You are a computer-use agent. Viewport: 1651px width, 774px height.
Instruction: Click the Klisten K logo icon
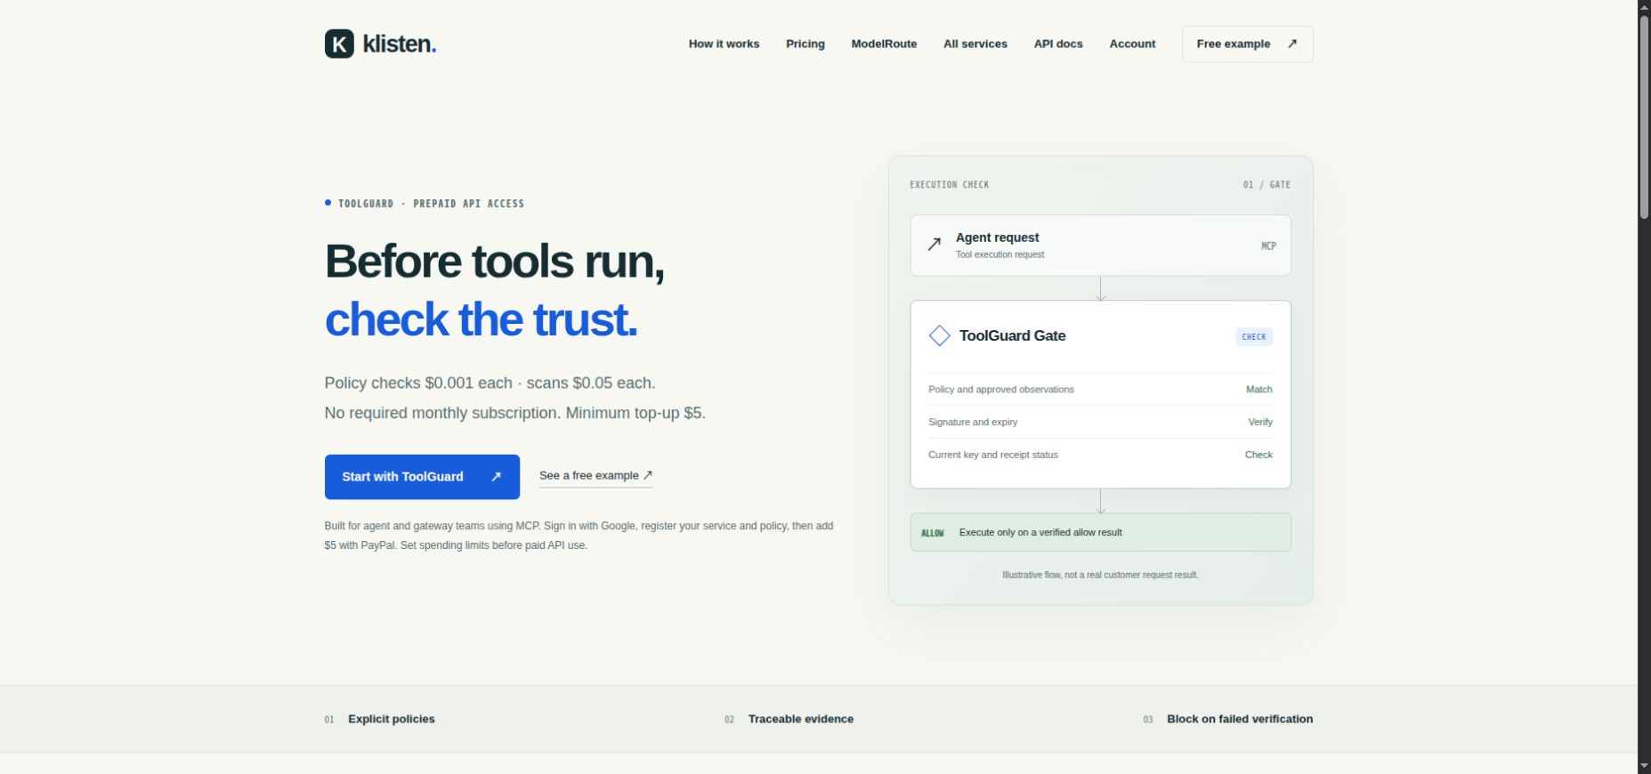339,44
